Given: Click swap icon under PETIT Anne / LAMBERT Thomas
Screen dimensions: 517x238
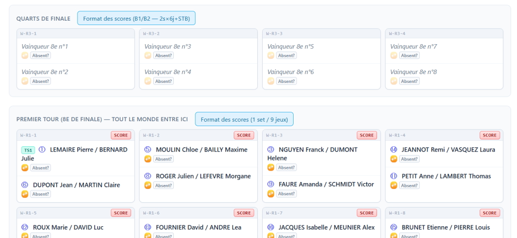Looking at the screenshot, I should click(x=394, y=185).
